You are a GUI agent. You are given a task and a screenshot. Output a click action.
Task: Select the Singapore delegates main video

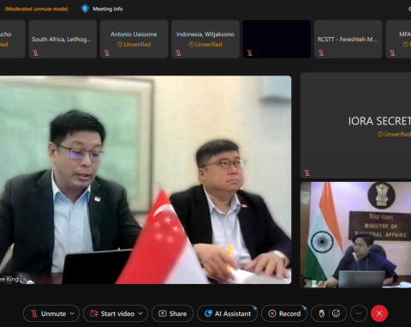click(x=146, y=179)
